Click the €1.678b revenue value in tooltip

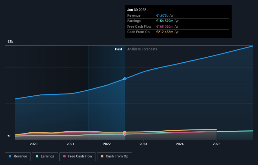162,15
